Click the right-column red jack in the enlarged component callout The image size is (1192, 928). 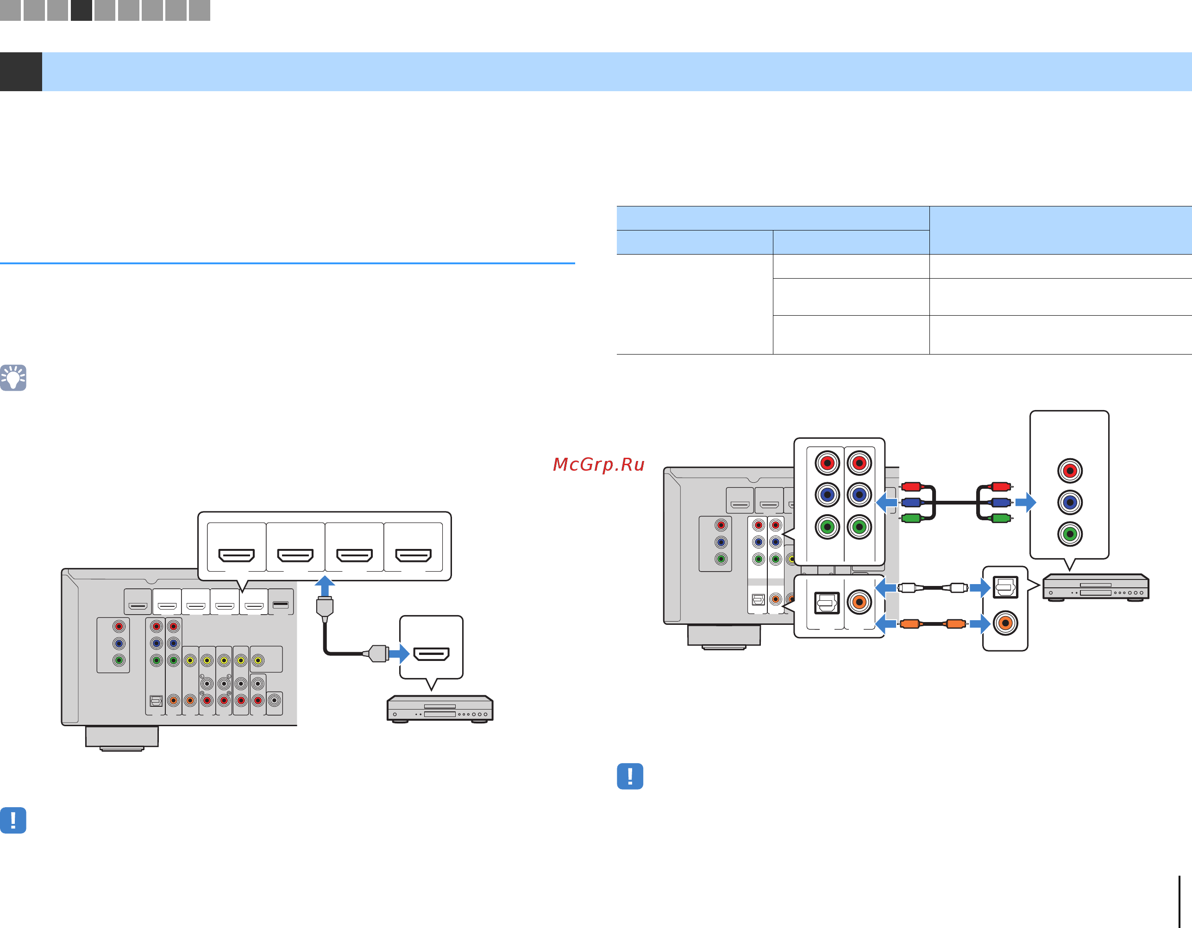(x=859, y=463)
